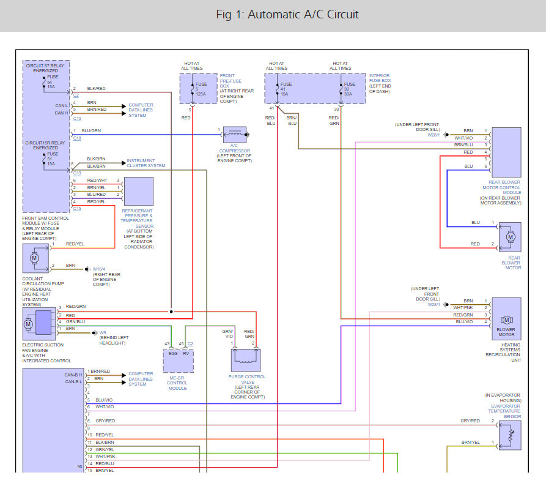Screen dimensions: 546x486
Task: Click fuse 30 30A symbol
Action: tap(341, 90)
